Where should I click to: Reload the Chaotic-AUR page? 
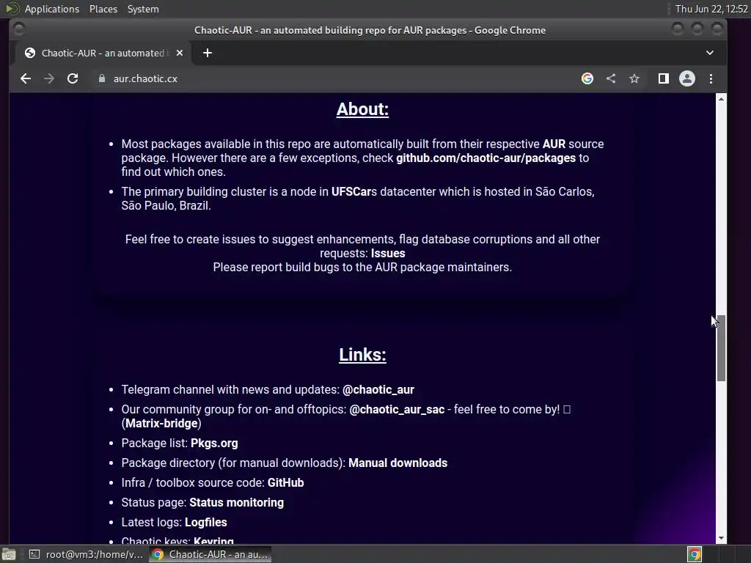(73, 78)
